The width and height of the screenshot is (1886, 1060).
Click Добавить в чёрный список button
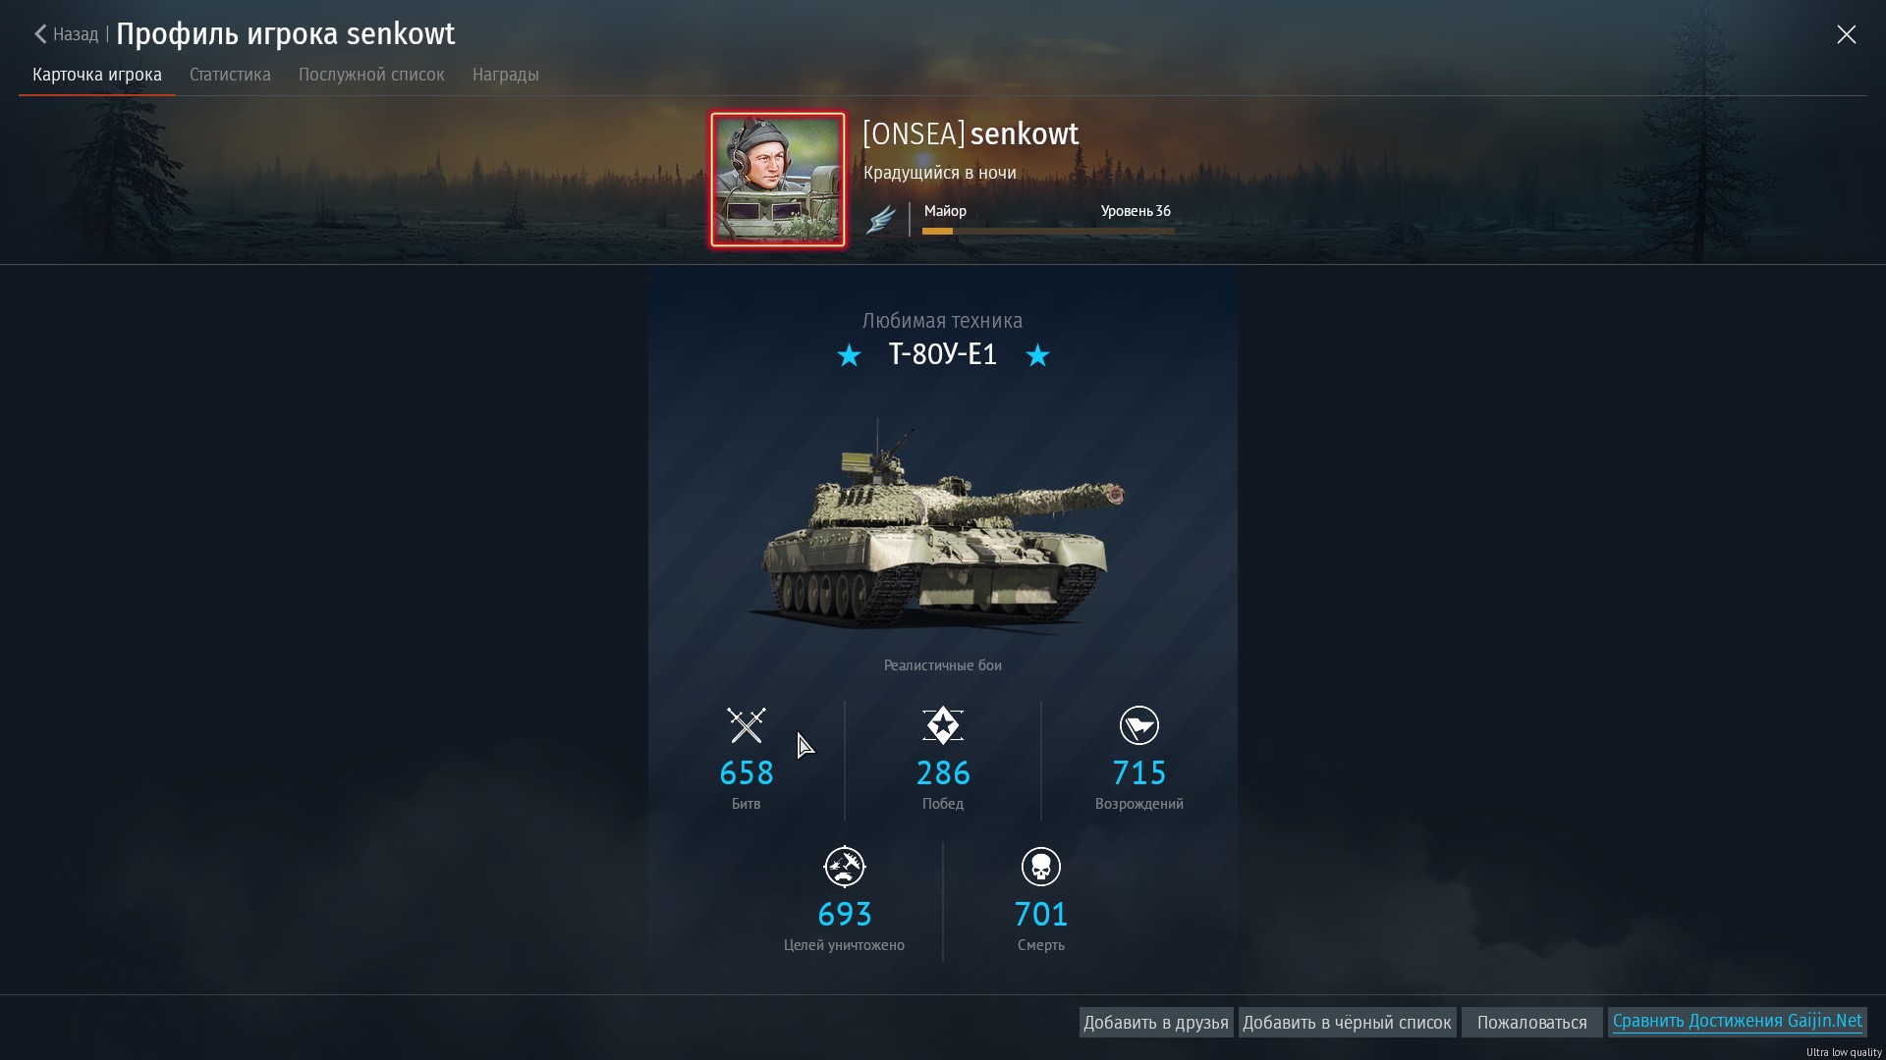tap(1347, 1023)
